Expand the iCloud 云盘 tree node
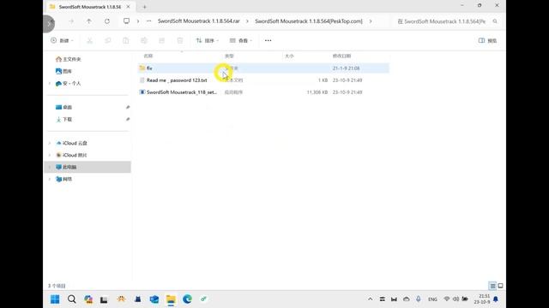Screen dimensions: 549x308 coord(50,143)
